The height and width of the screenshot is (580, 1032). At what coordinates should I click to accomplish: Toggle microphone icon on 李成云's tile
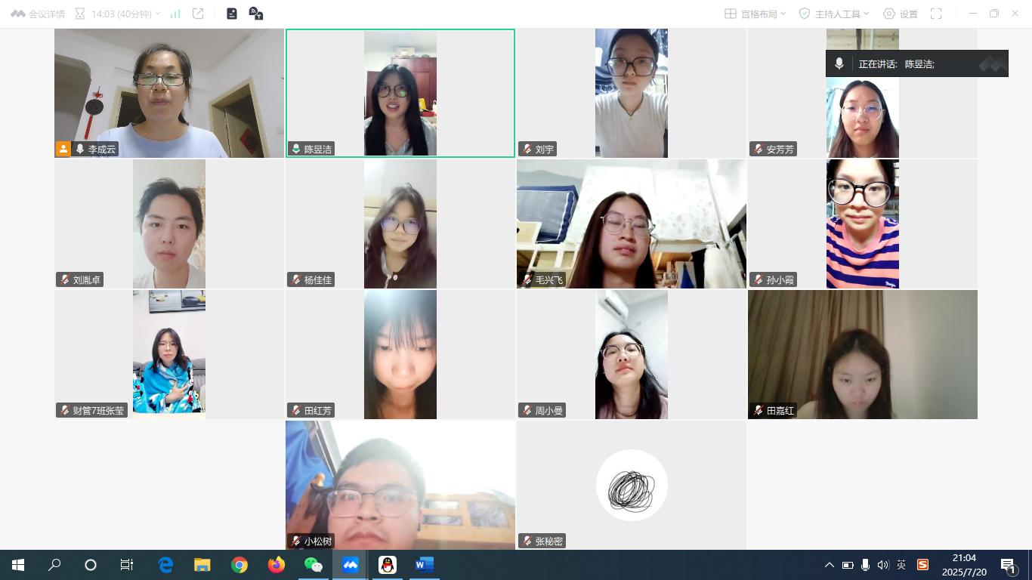(x=79, y=150)
